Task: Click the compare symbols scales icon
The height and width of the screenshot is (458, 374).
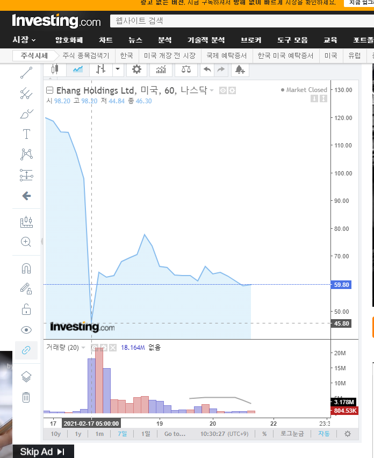Action: (x=186, y=69)
